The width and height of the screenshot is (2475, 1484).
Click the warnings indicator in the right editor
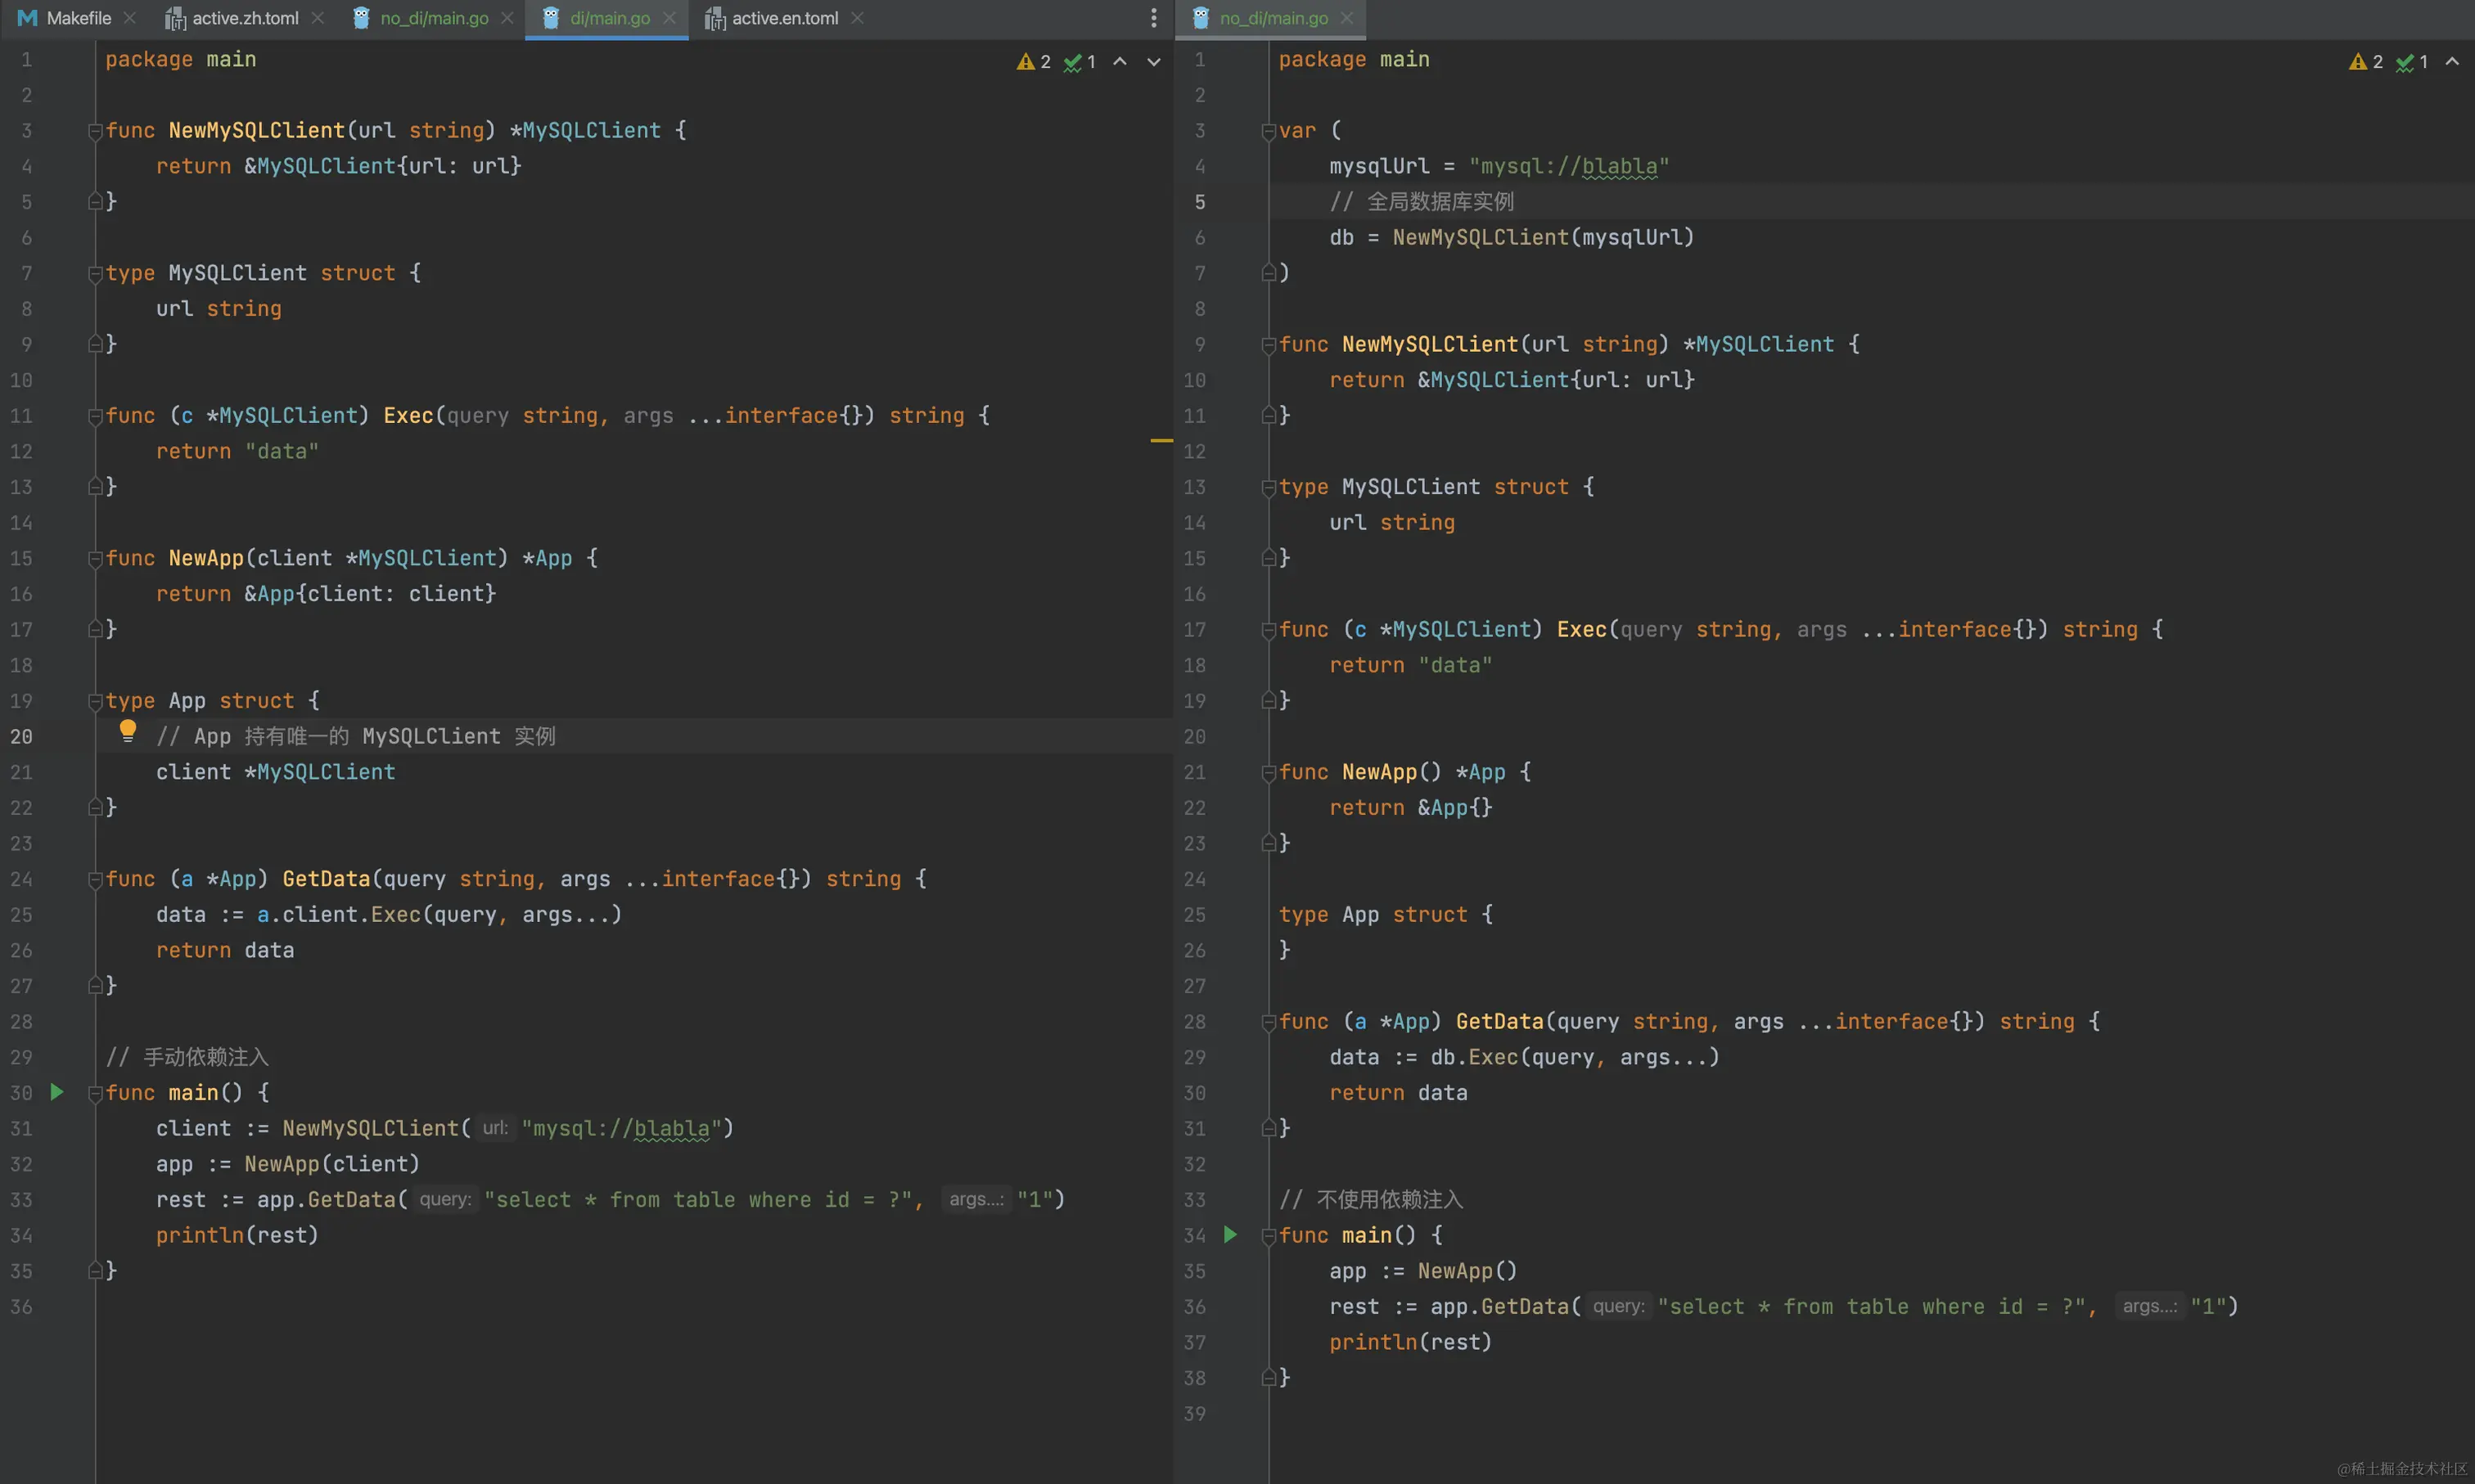pos(2366,62)
